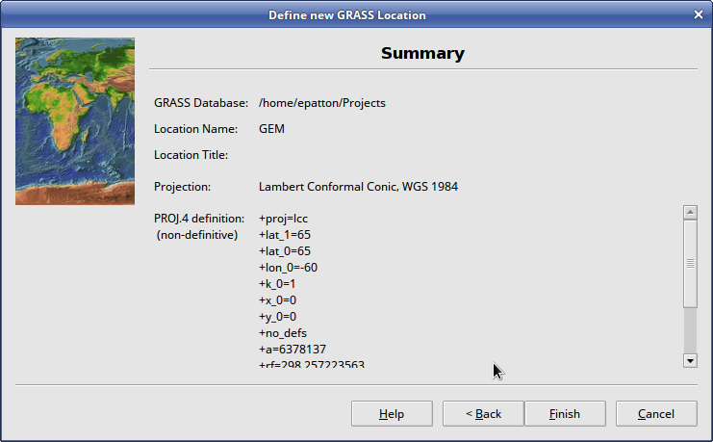Click the +k_0=1 line
Viewport: 713px width, 442px height.
point(277,284)
